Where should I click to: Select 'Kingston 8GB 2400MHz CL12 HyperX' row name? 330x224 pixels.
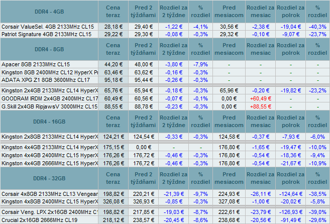coord(50,72)
